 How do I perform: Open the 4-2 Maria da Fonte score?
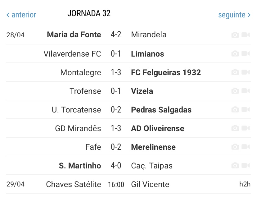[116, 34]
